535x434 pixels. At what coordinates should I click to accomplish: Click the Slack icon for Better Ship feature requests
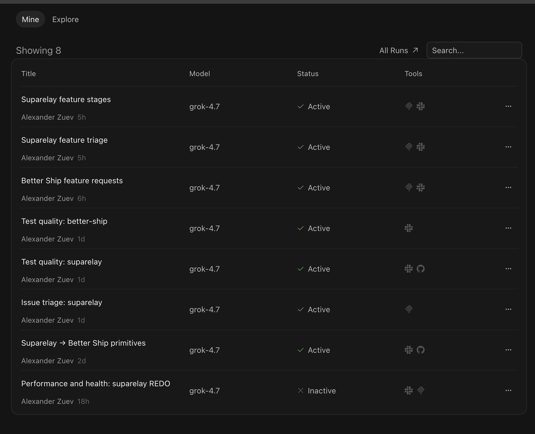[420, 188]
